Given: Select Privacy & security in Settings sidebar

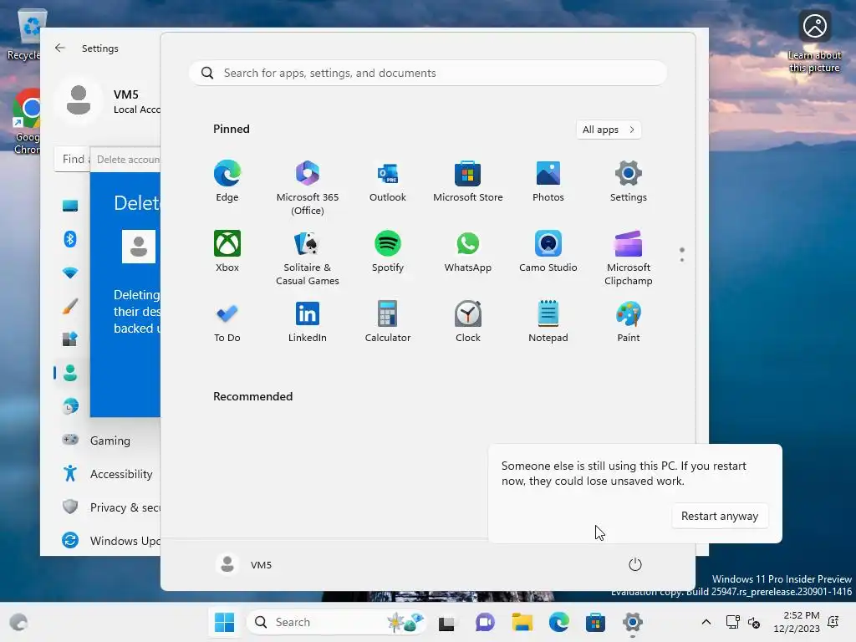Looking at the screenshot, I should pyautogui.click(x=108, y=507).
